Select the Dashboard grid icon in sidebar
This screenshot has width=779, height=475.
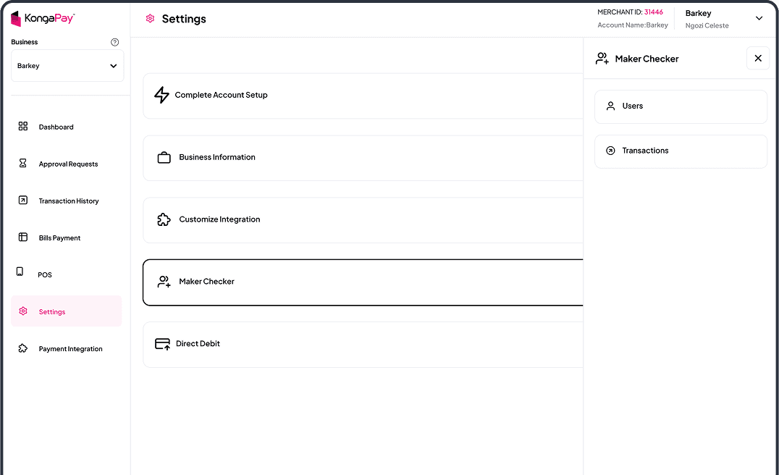(x=22, y=126)
